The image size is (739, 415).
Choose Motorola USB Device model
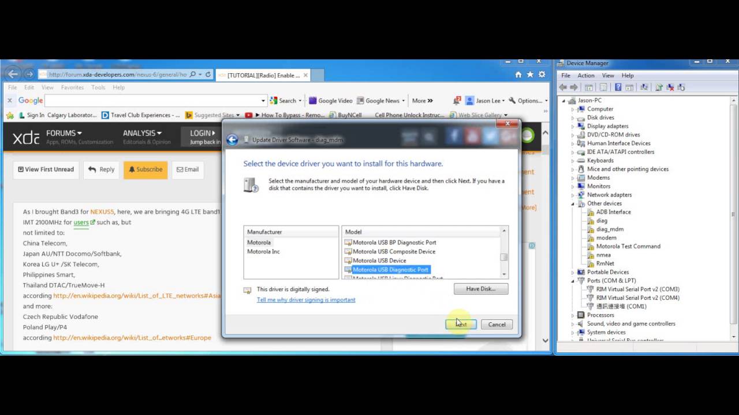(x=375, y=261)
